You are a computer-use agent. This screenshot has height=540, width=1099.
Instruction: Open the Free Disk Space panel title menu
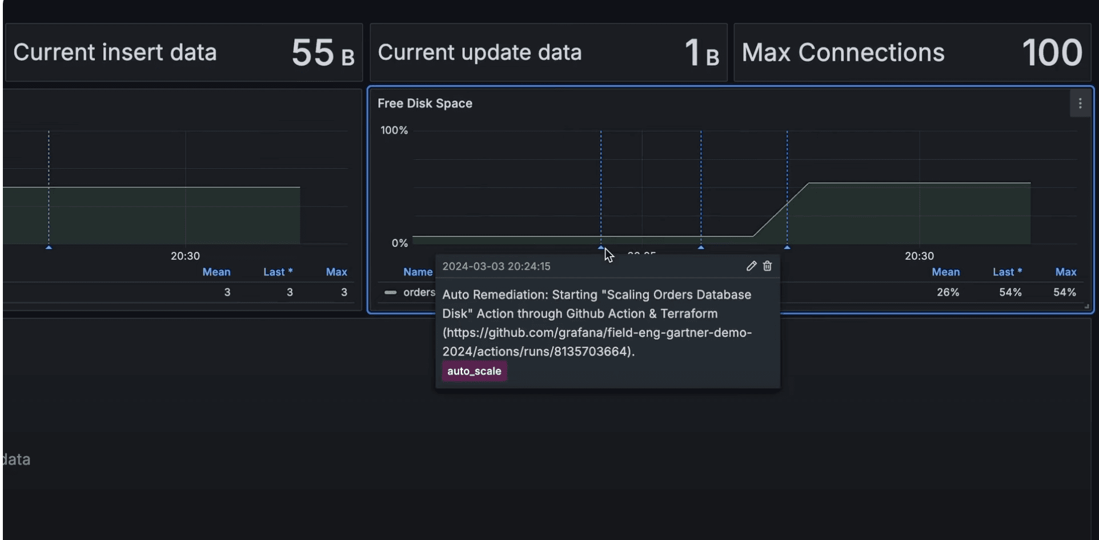pyautogui.click(x=425, y=103)
